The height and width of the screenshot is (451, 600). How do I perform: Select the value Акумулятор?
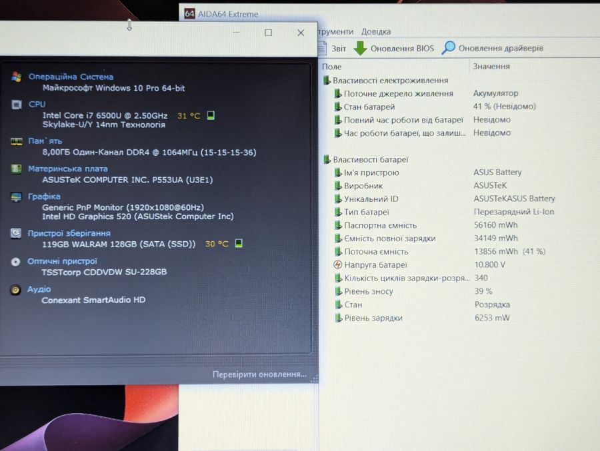[495, 93]
